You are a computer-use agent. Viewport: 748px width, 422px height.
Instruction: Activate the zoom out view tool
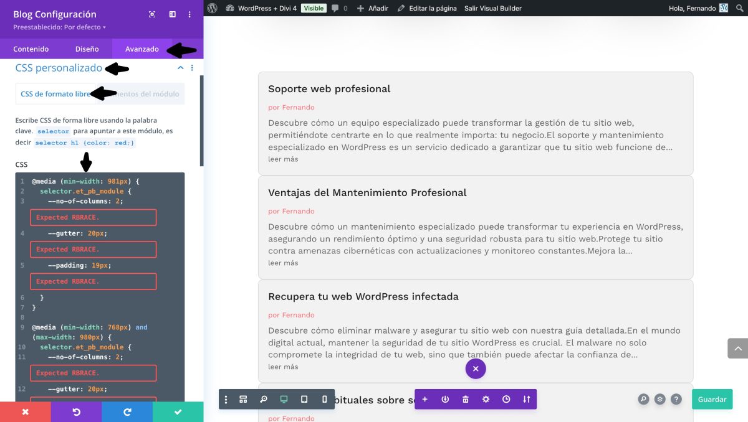click(x=264, y=399)
